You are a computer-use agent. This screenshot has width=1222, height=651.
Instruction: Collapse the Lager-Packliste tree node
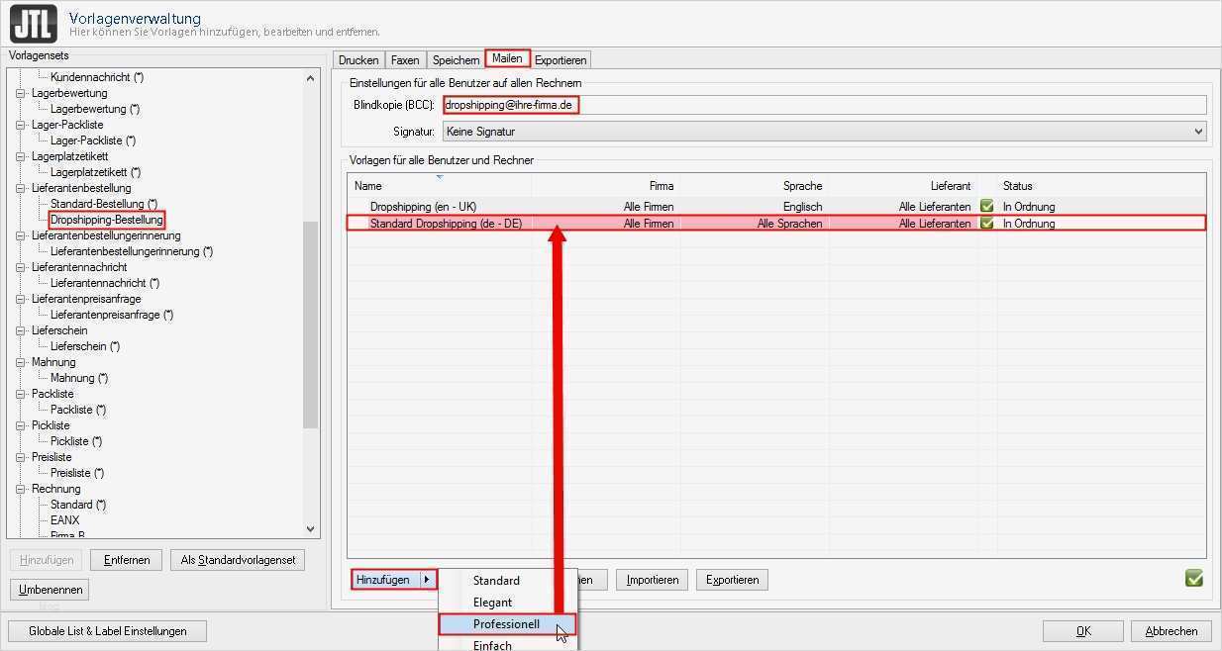(20, 125)
